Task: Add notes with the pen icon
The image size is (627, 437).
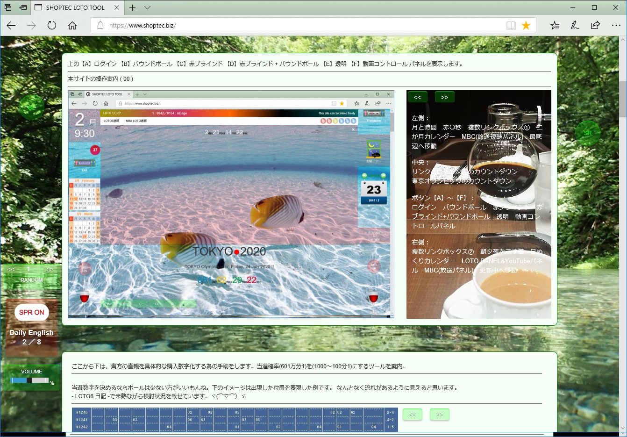Action: point(575,25)
